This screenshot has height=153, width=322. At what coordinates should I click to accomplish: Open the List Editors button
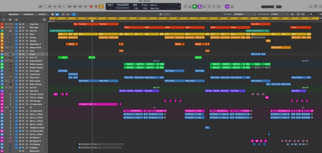coord(311,7)
